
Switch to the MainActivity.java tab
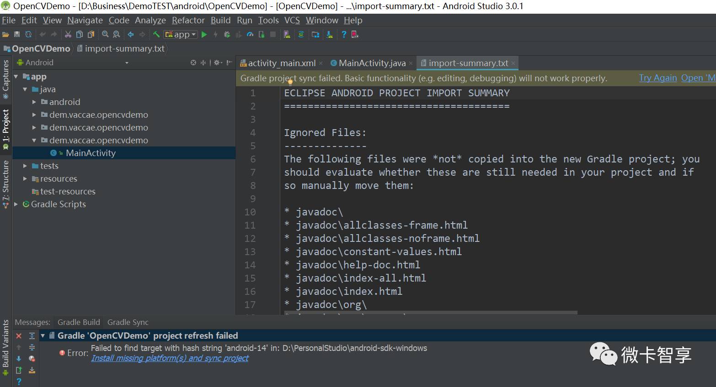(372, 63)
